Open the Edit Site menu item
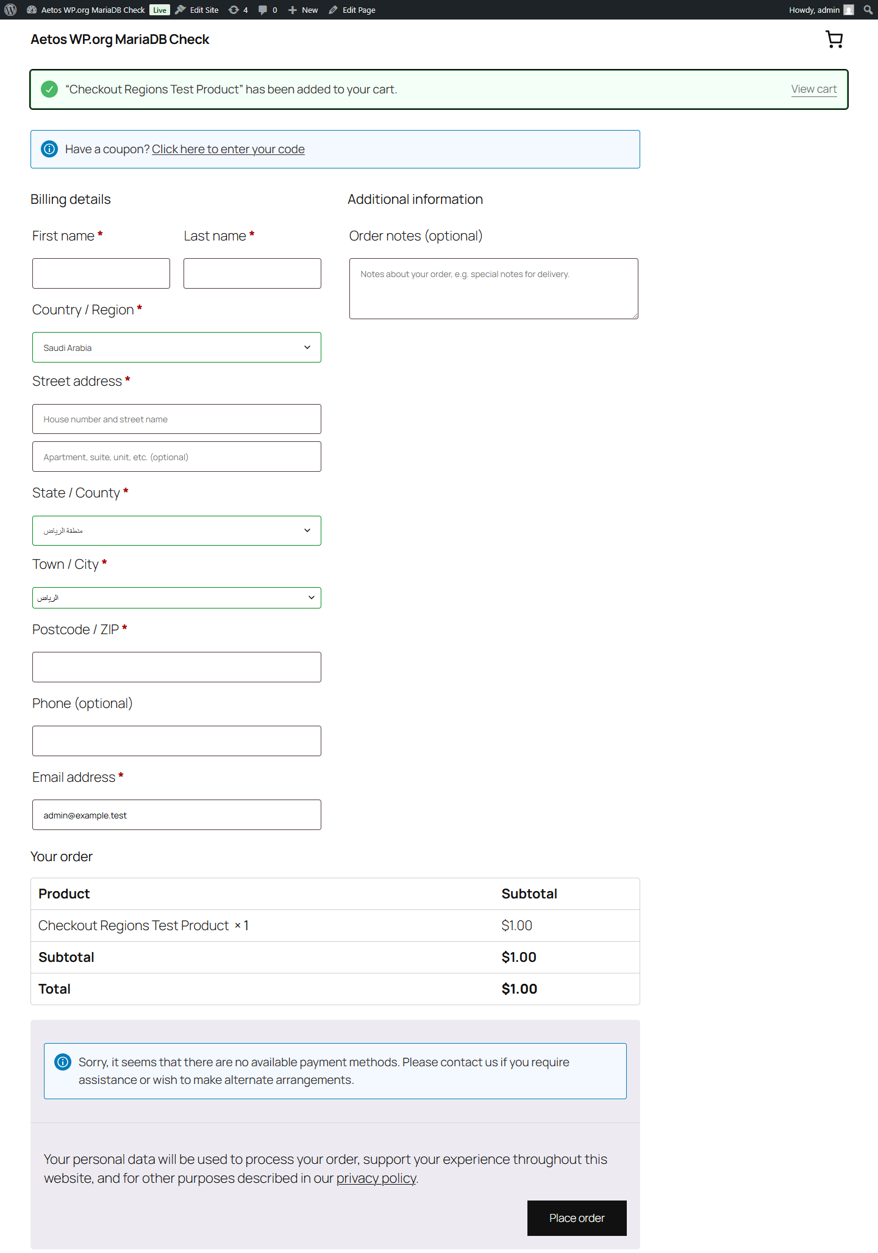The width and height of the screenshot is (878, 1253). click(198, 10)
